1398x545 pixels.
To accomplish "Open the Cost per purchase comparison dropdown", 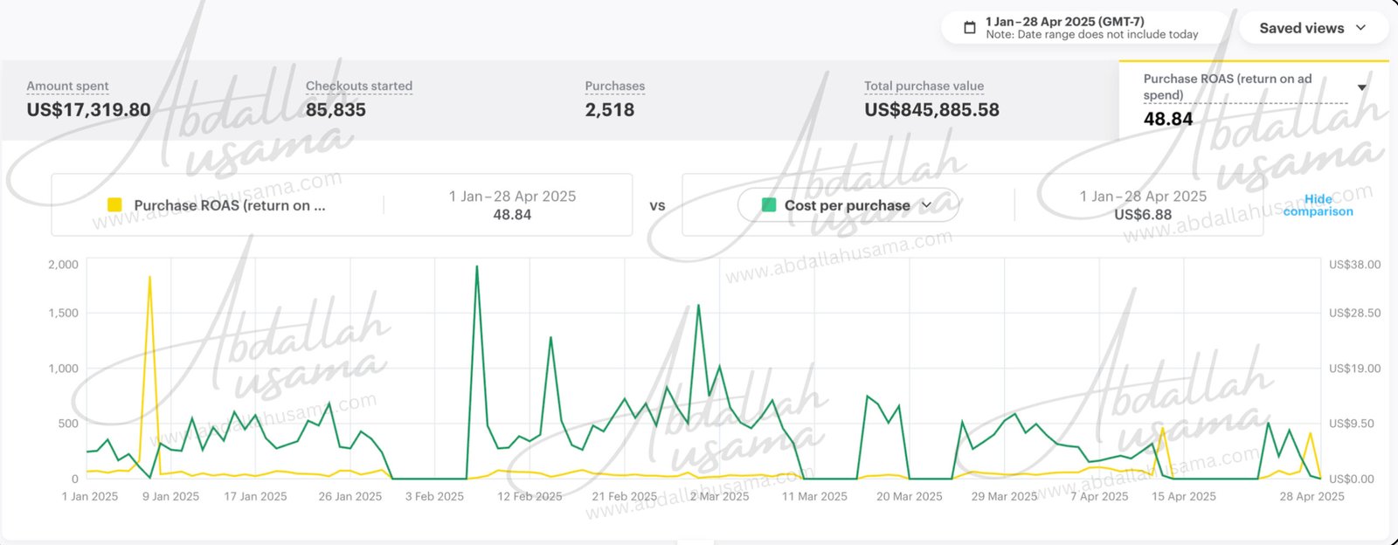I will coord(848,205).
